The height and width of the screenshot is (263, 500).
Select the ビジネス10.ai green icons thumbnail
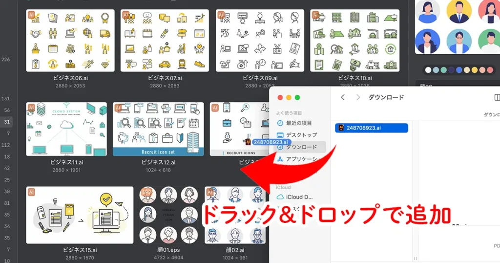coord(354,41)
